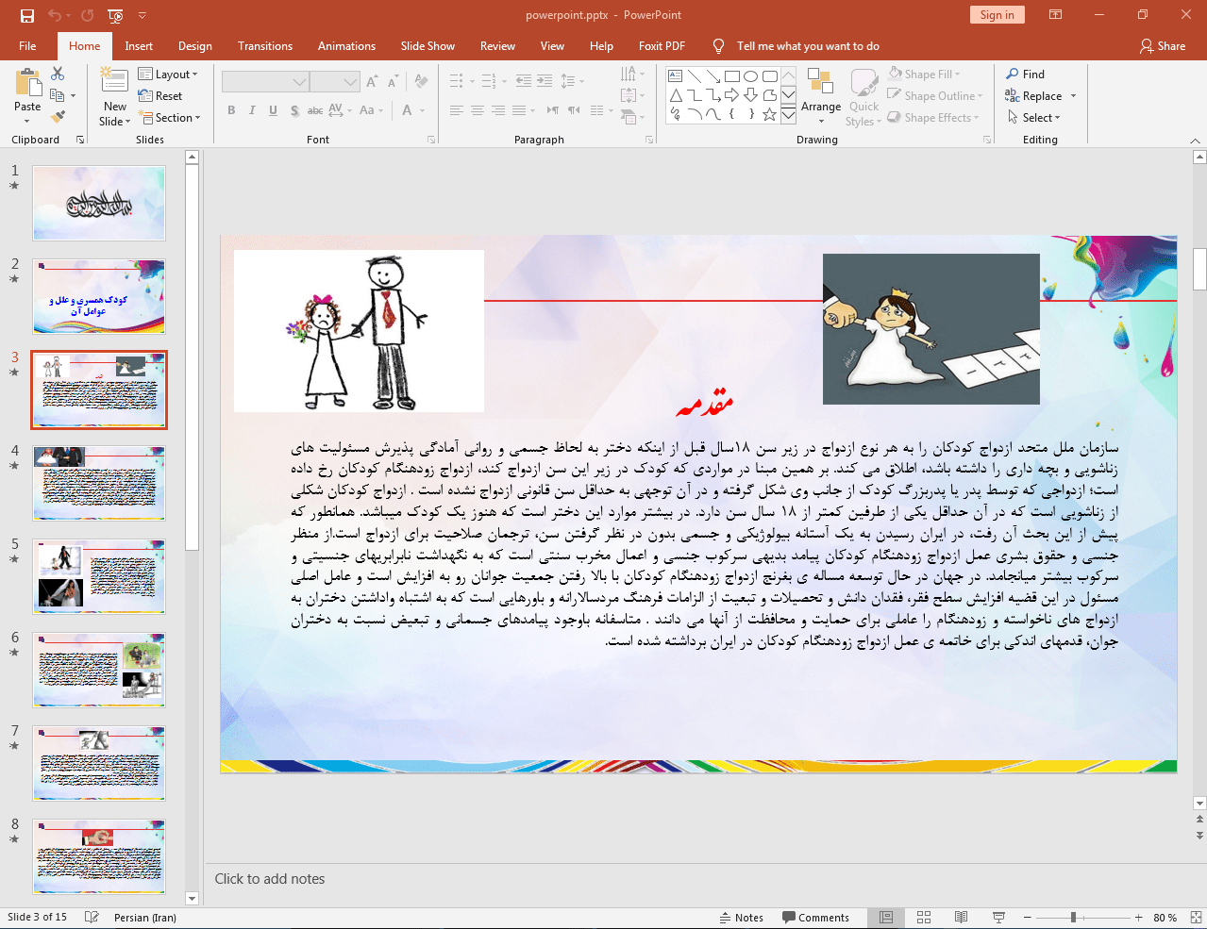Start Slide Show from status bar icon
Viewport: 1207px width, 929px height.
(998, 918)
